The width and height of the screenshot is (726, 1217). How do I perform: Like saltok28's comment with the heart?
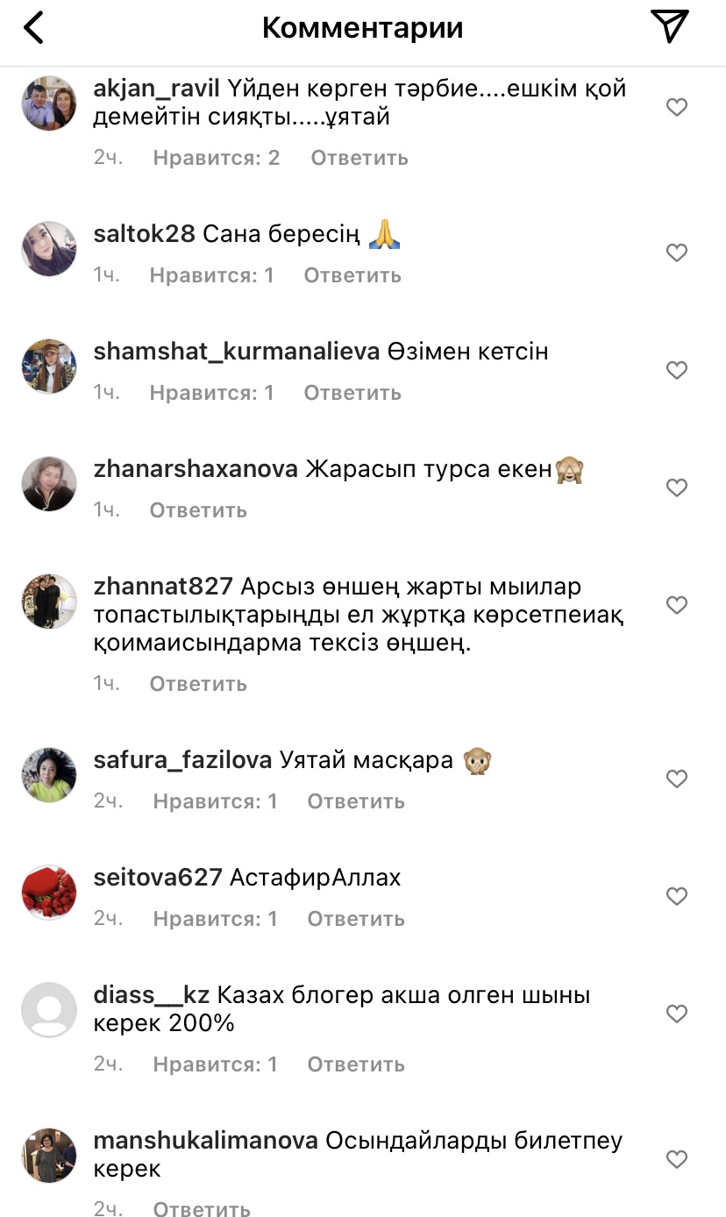677,253
